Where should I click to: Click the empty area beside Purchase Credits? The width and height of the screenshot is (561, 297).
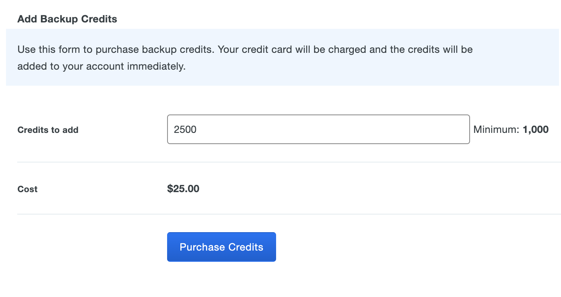coord(381,247)
